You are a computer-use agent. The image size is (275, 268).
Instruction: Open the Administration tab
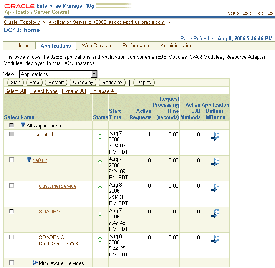pyautogui.click(x=176, y=46)
